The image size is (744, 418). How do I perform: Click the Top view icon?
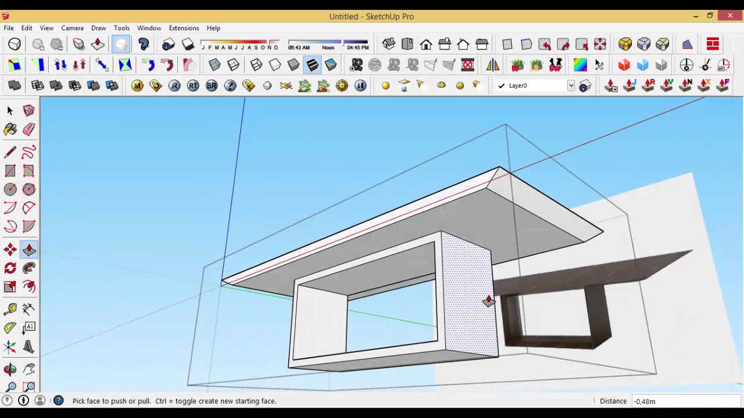(x=407, y=44)
